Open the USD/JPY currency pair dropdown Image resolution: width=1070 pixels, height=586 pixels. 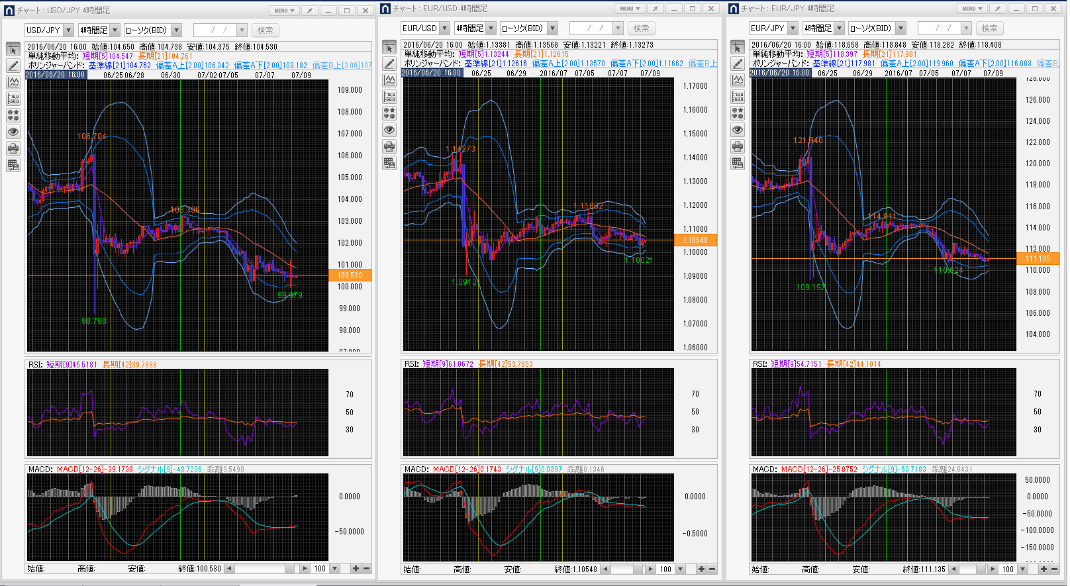(x=68, y=30)
